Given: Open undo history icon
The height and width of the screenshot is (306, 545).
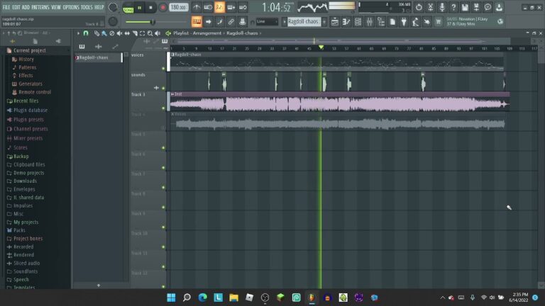Looking at the screenshot, I should click(419, 7).
